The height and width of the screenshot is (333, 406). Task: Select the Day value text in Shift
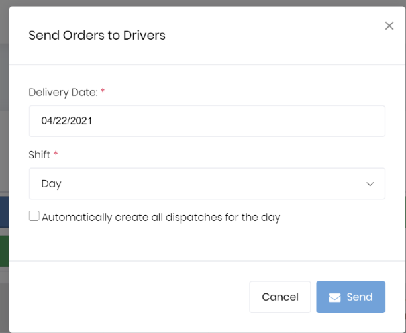click(x=51, y=184)
